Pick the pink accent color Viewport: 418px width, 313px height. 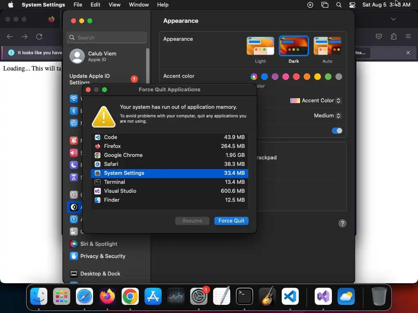(286, 77)
